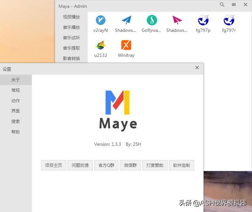Select the 音乐播放 category in Maya sidebar
This screenshot has height=212, width=252.
tap(71, 27)
